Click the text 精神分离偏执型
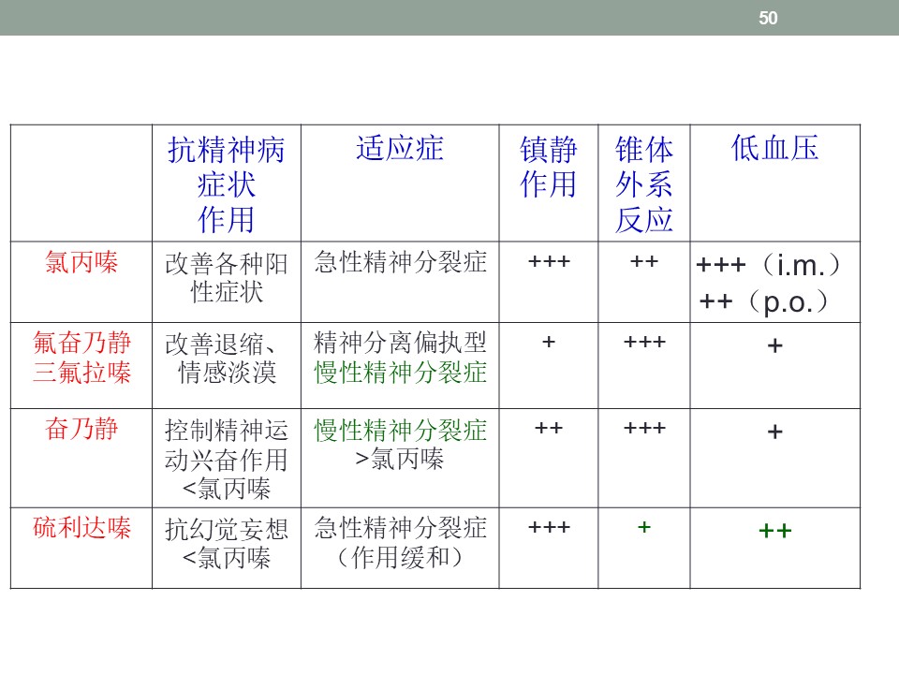 [400, 343]
